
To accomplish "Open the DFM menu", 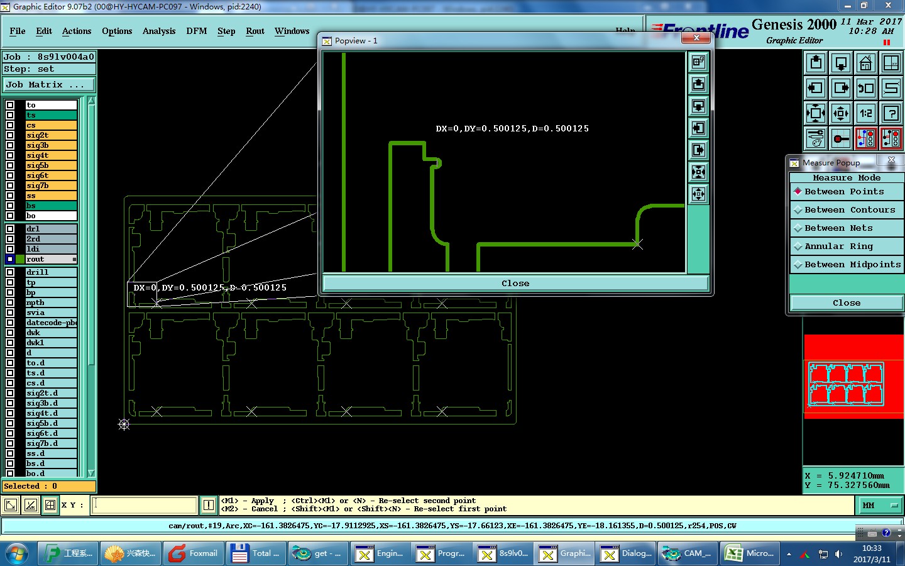I will coord(197,31).
